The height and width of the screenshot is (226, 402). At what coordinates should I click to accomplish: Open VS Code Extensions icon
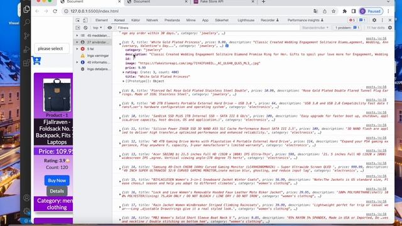[x=26, y=63]
